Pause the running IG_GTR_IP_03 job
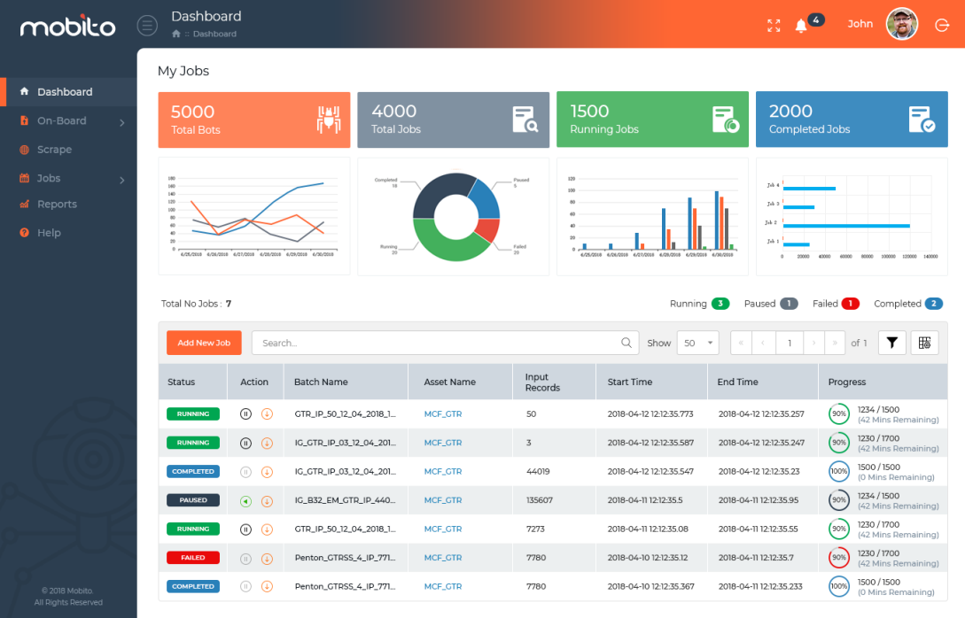Screen dimensions: 965x618 pyautogui.click(x=245, y=443)
